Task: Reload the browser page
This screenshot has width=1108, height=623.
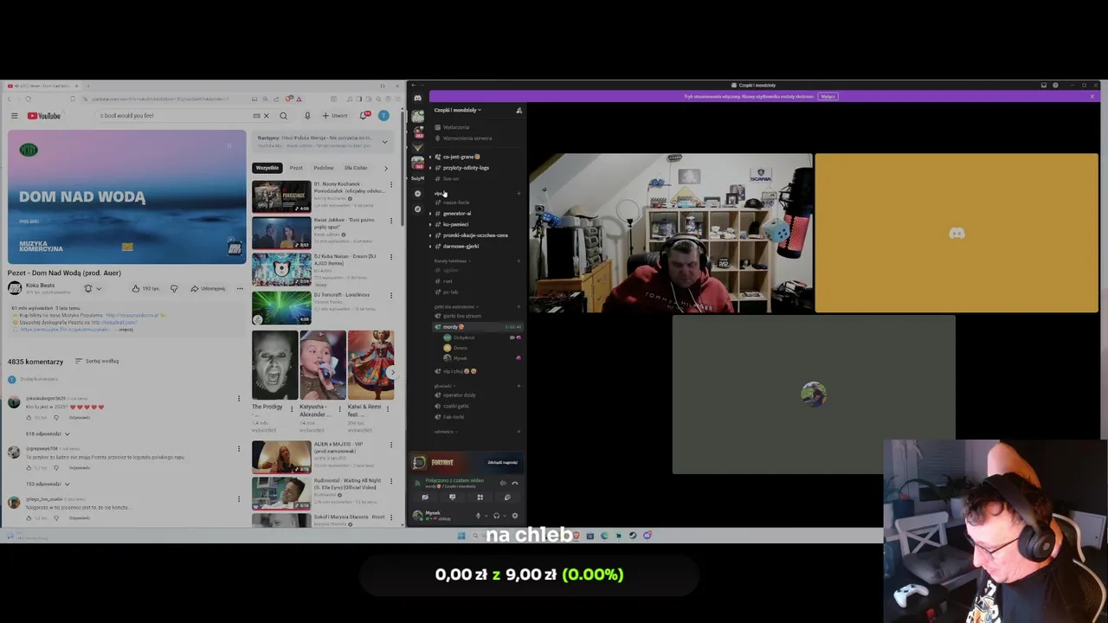Action: pos(28,99)
